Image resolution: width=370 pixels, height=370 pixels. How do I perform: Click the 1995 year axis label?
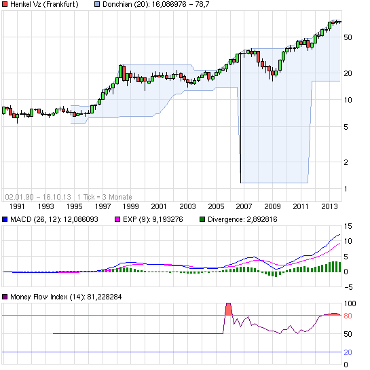coord(74,206)
